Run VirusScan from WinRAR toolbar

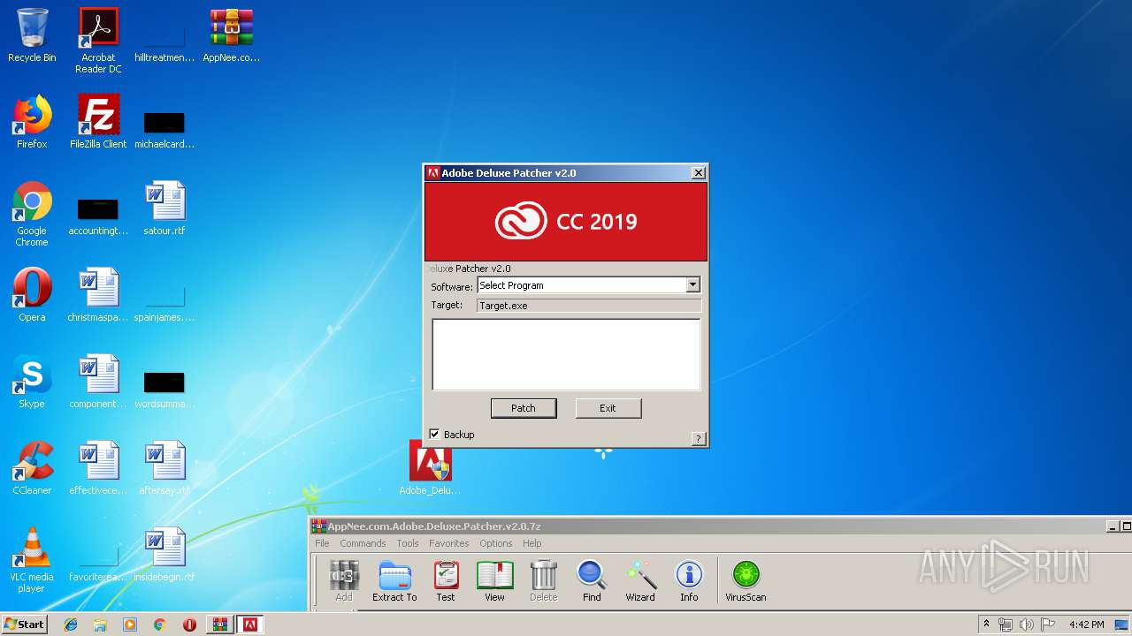[x=746, y=581]
